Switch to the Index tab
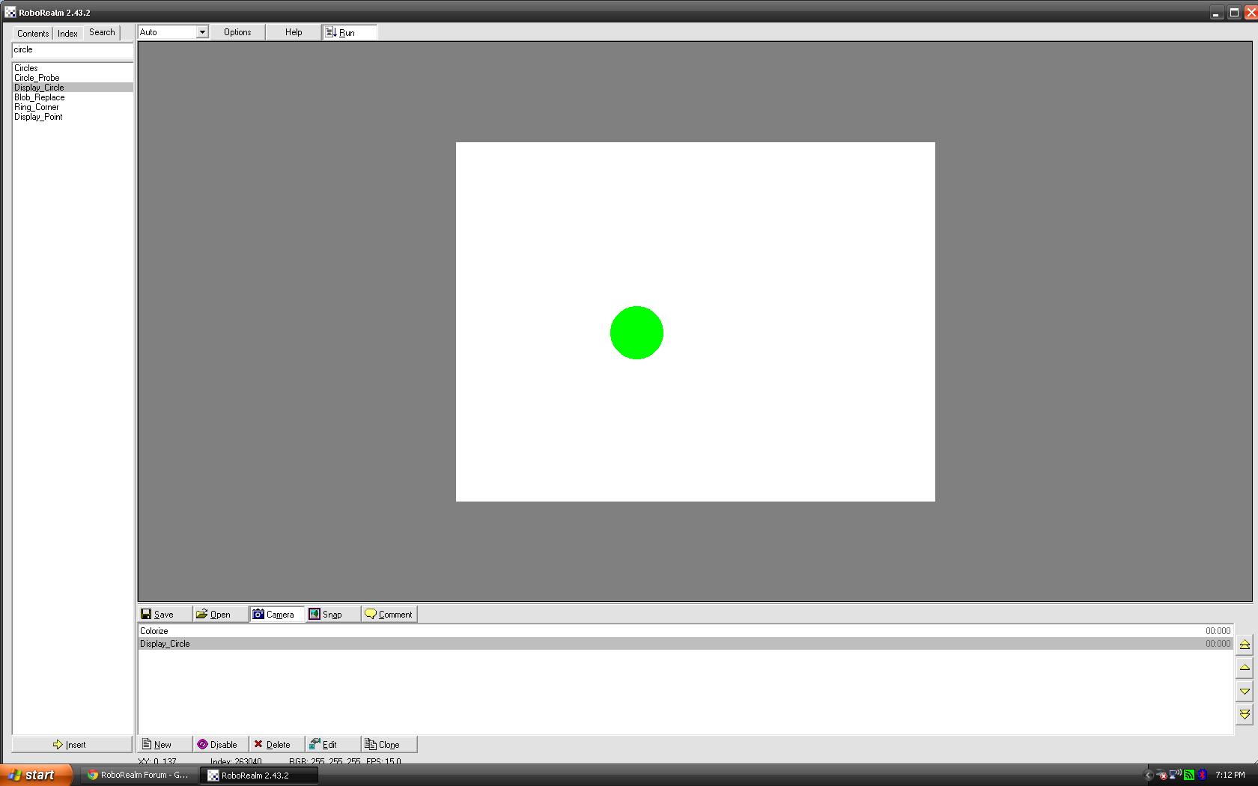The width and height of the screenshot is (1258, 786). click(67, 33)
